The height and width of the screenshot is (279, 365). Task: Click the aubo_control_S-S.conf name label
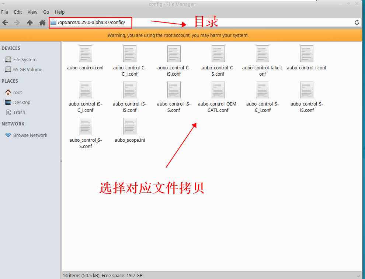coord(86,143)
